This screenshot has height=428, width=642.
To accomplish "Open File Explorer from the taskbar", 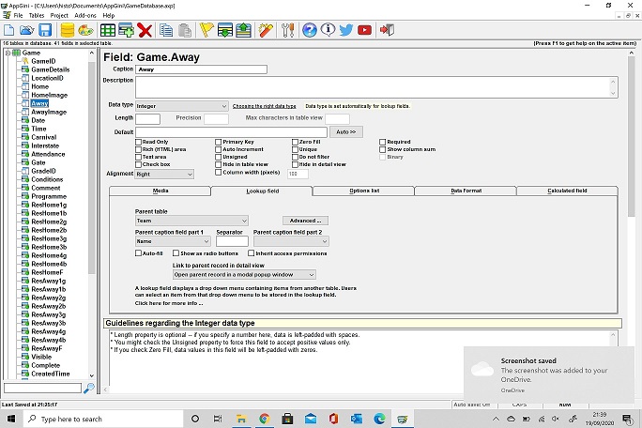I will [x=241, y=419].
